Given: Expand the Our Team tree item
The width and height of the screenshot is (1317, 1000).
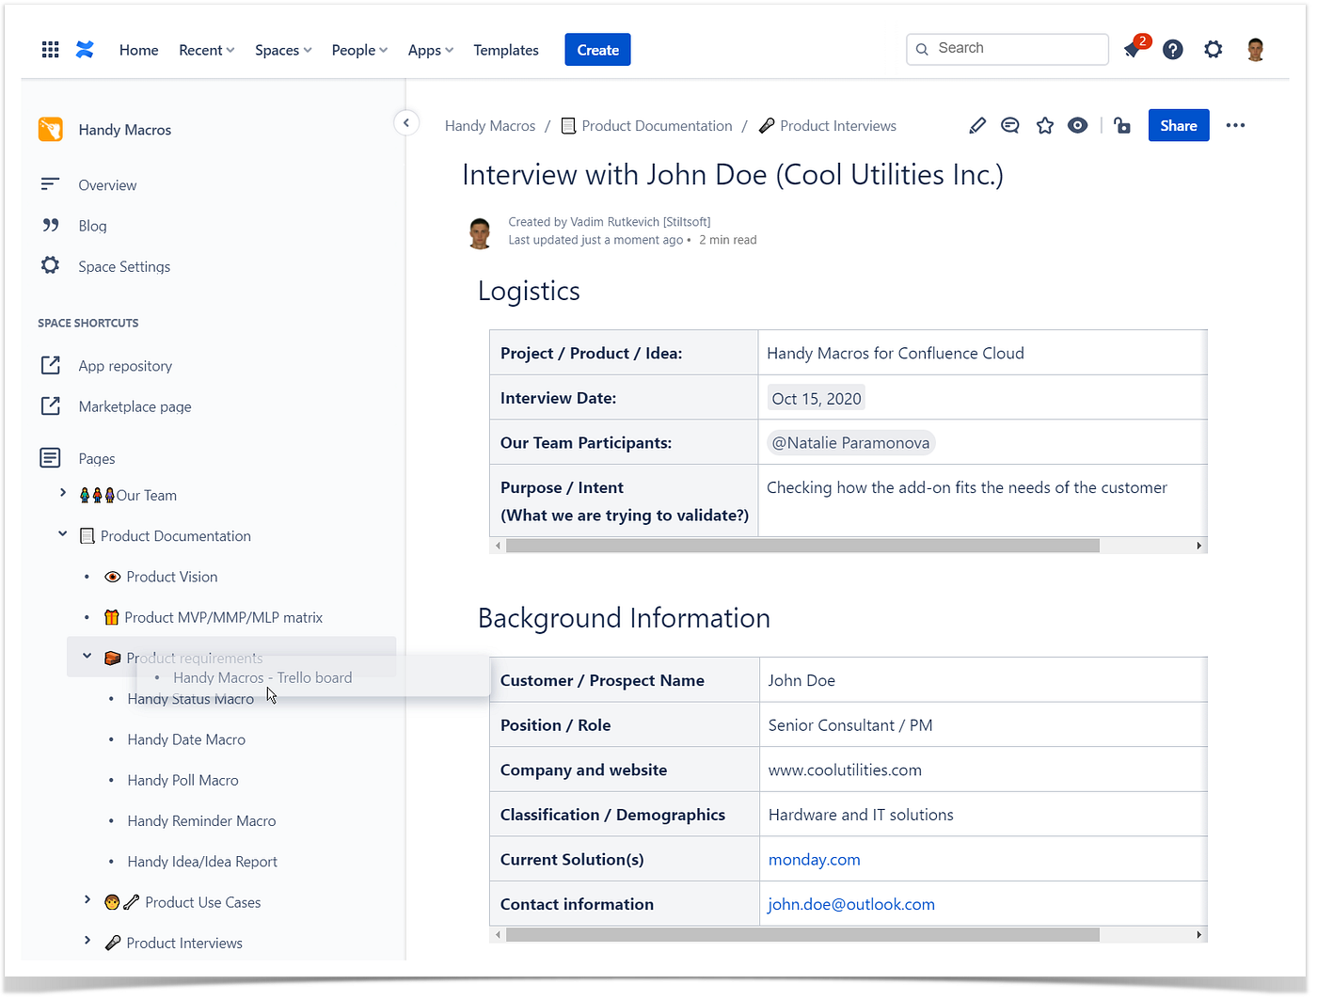Looking at the screenshot, I should click(x=63, y=493).
